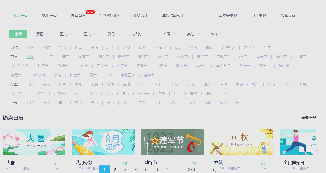Filter style by 极简
Screen dimensions: 326x173
coord(46,48)
